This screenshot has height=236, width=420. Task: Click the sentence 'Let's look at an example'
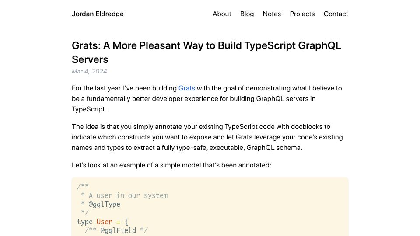171,165
